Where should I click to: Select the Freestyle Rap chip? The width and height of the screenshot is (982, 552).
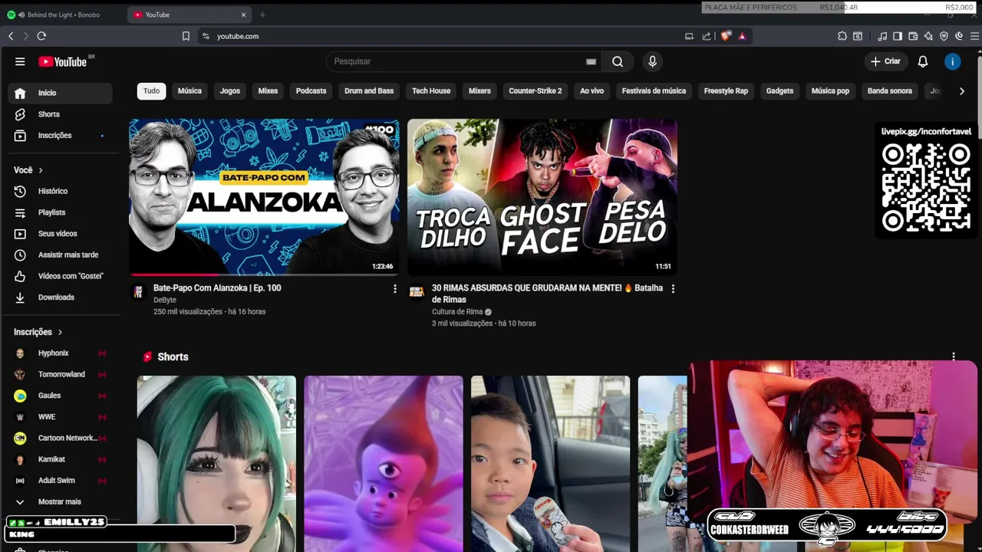[726, 91]
